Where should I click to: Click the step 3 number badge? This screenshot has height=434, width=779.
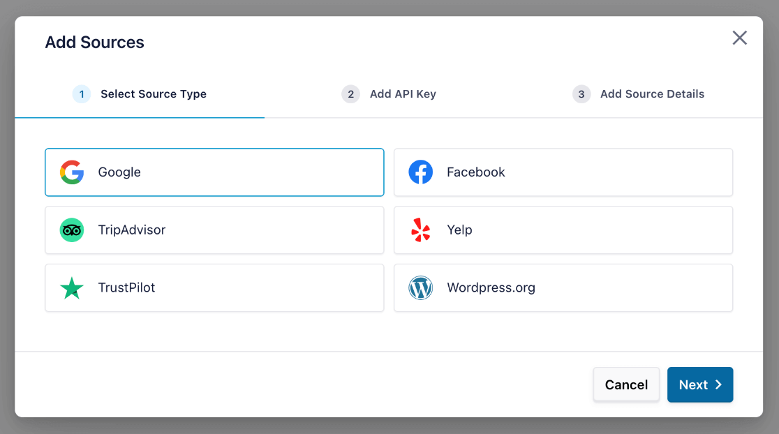click(581, 94)
